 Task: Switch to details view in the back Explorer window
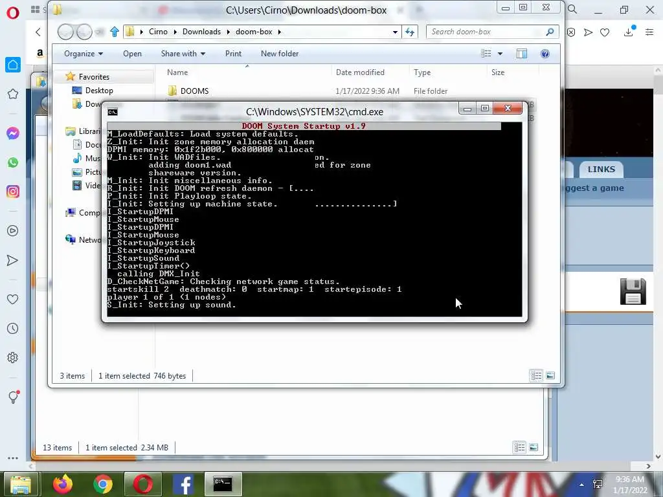[519, 447]
